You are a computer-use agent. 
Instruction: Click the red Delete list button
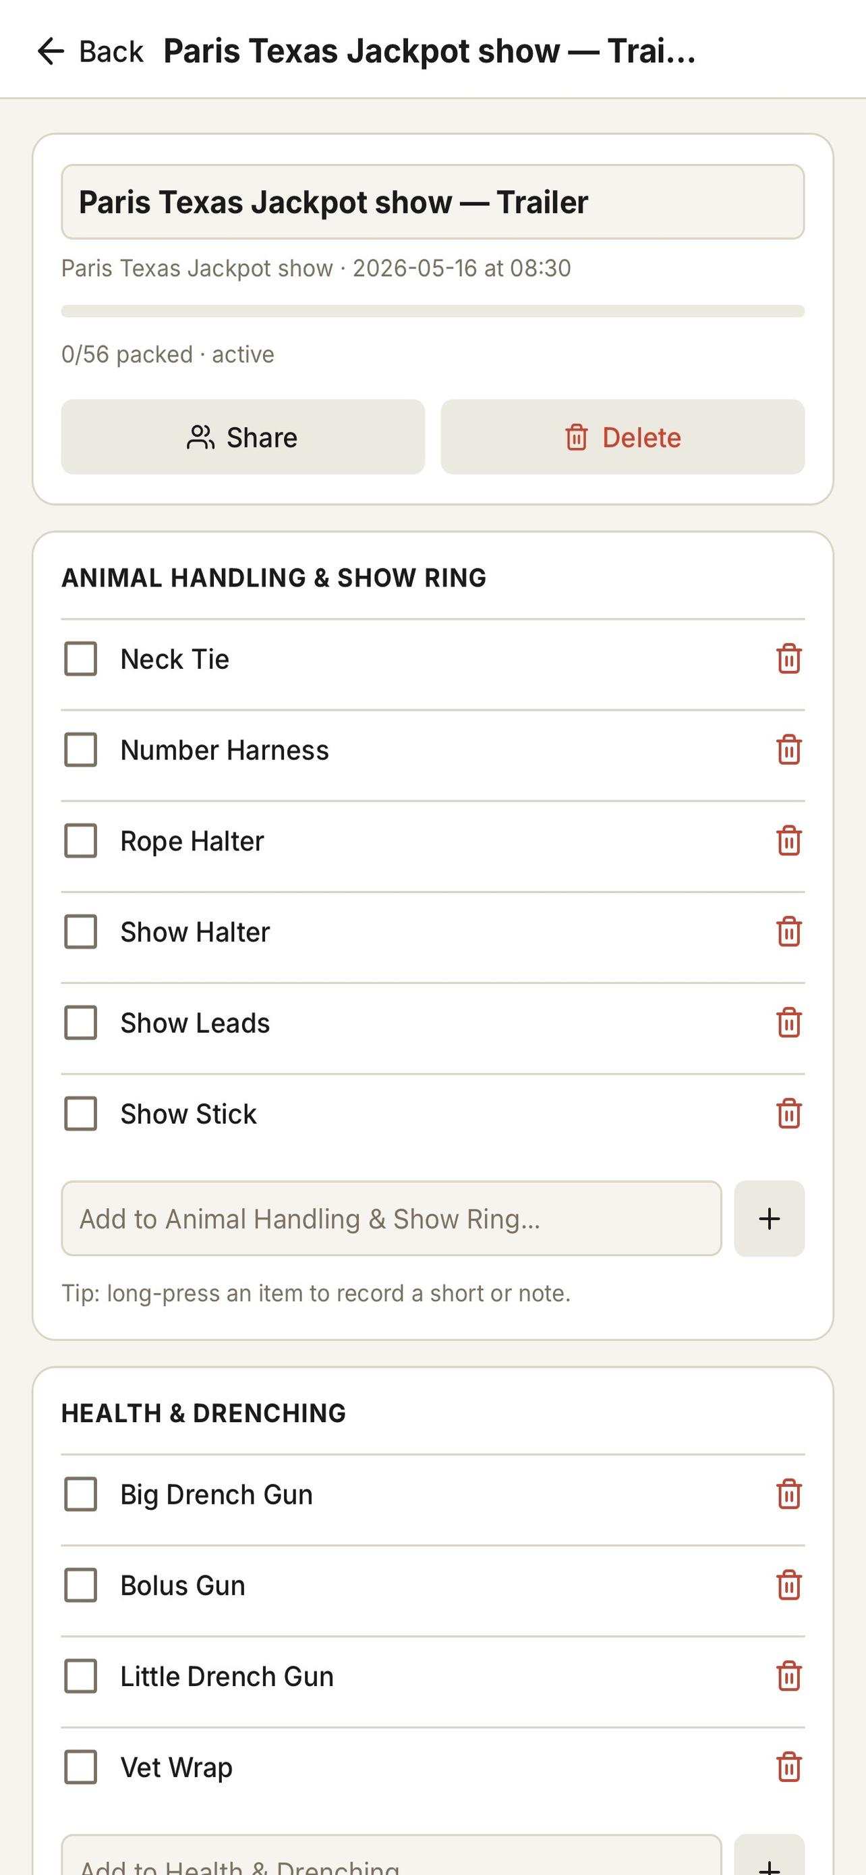623,437
